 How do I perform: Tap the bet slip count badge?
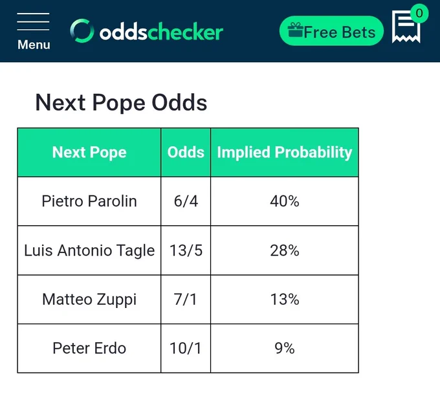(419, 13)
